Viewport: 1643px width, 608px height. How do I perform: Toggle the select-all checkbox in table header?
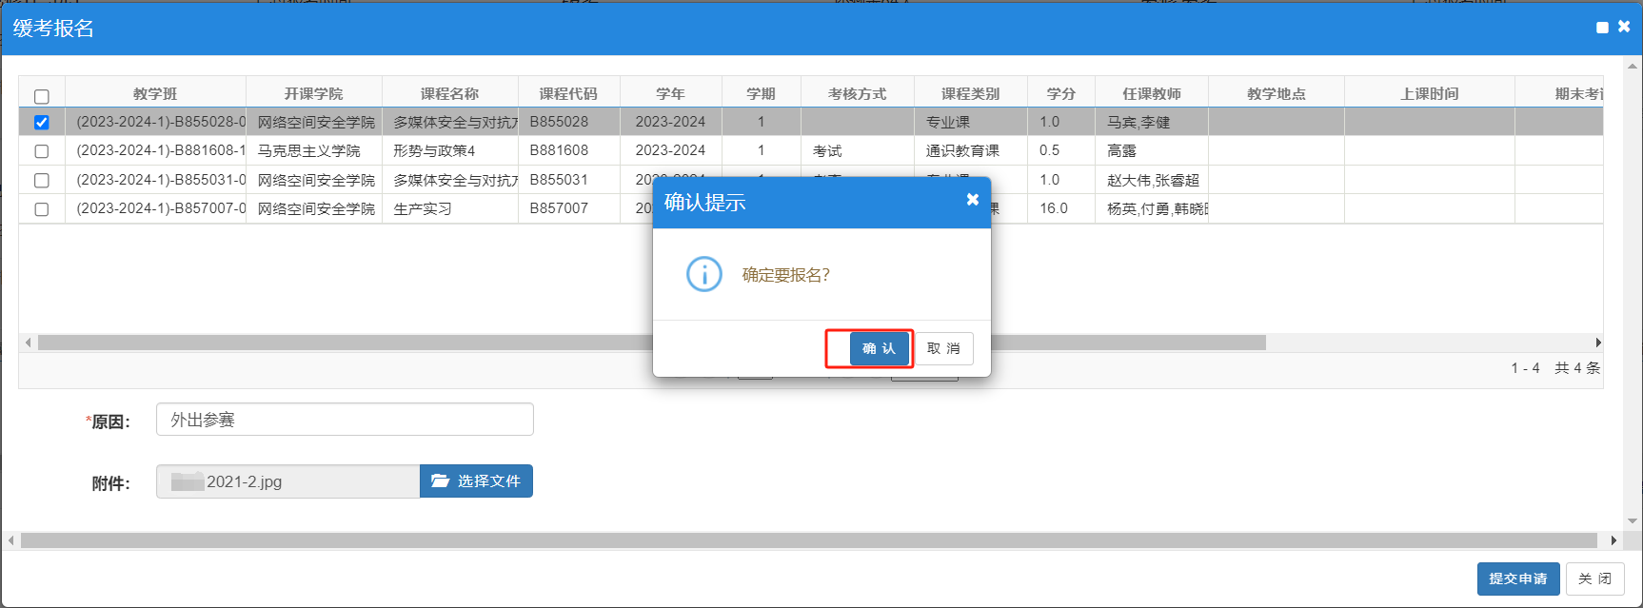coord(42,96)
